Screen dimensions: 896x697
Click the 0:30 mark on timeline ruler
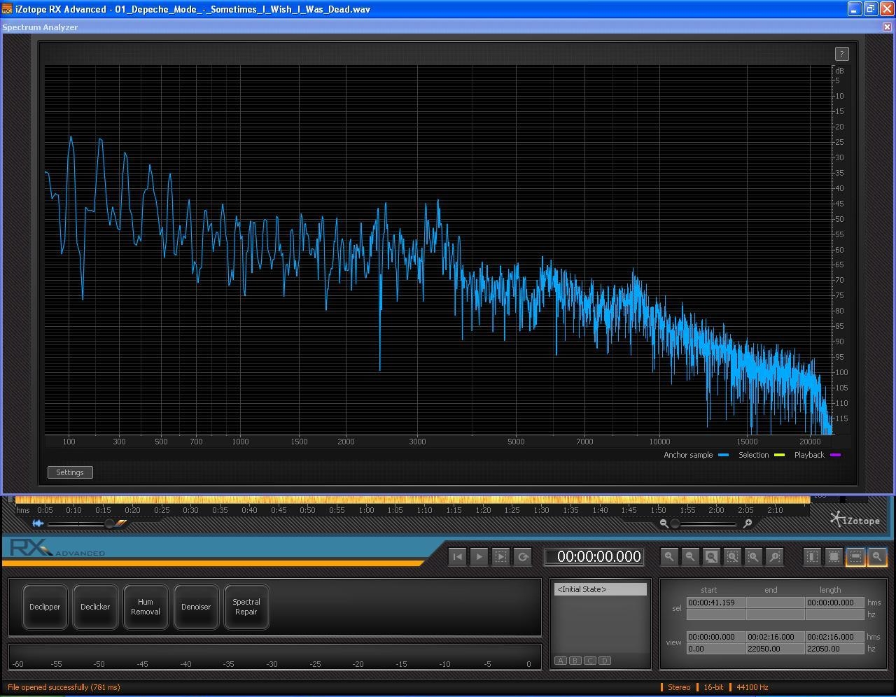(x=190, y=510)
